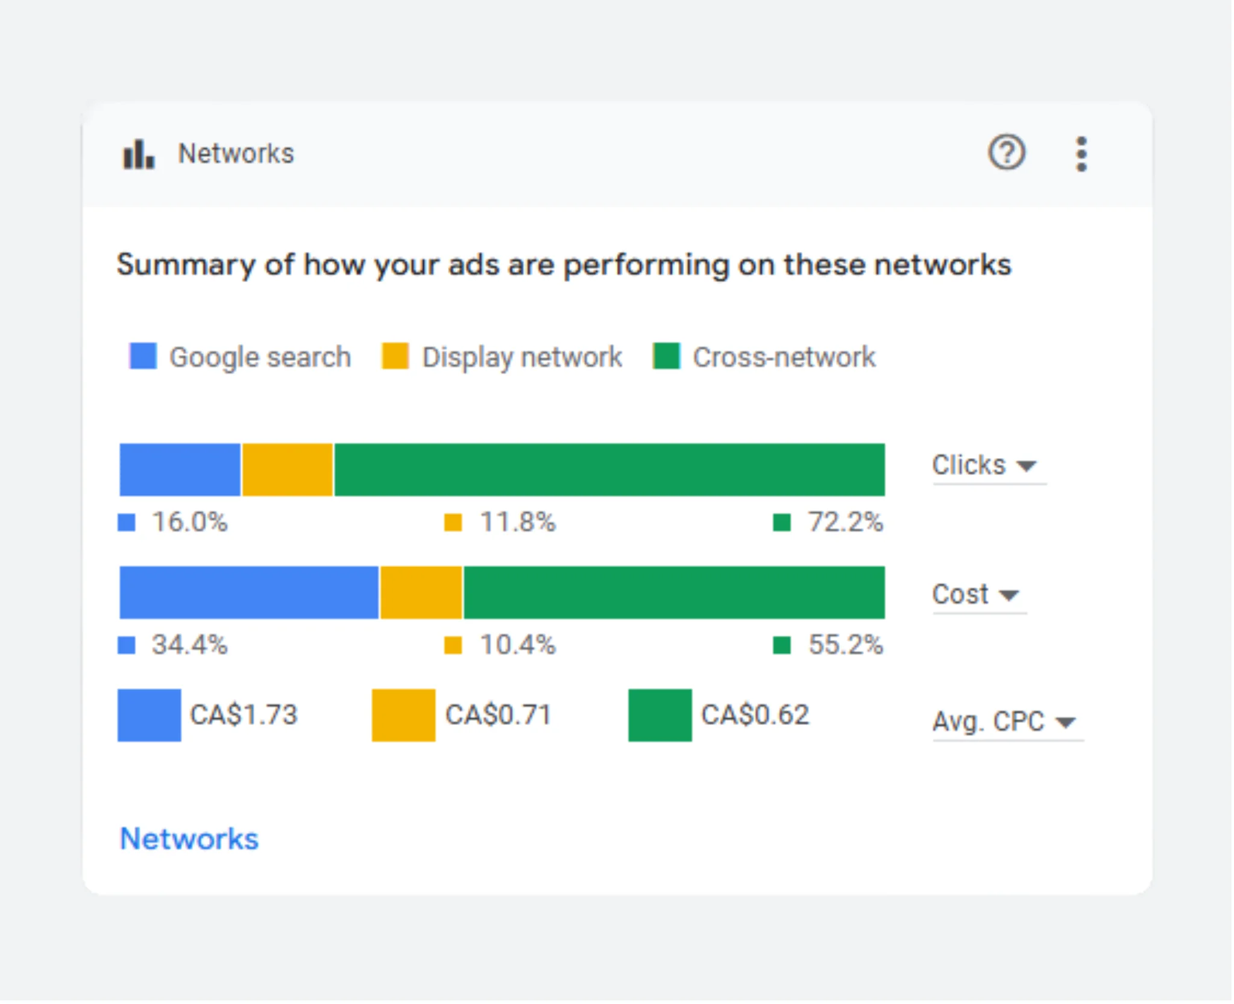Click the blue Google search segment in Clicks bar

(x=180, y=470)
